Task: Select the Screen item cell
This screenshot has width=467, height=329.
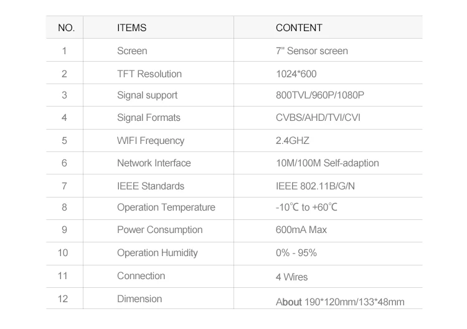Action: tap(132, 51)
